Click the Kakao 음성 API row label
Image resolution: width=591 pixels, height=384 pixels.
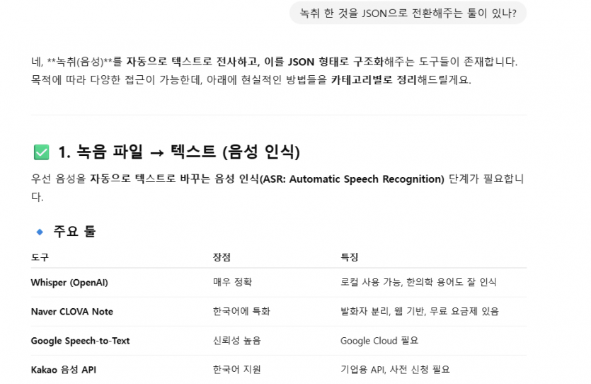63,370
